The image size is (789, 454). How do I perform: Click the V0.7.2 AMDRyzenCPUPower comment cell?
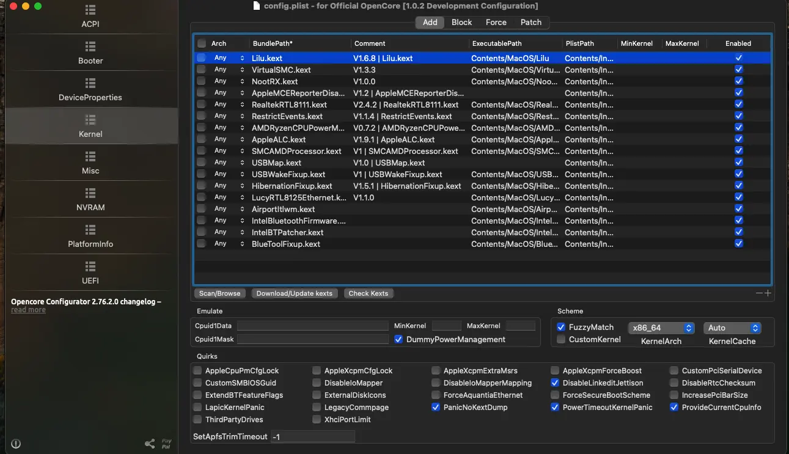(x=409, y=128)
